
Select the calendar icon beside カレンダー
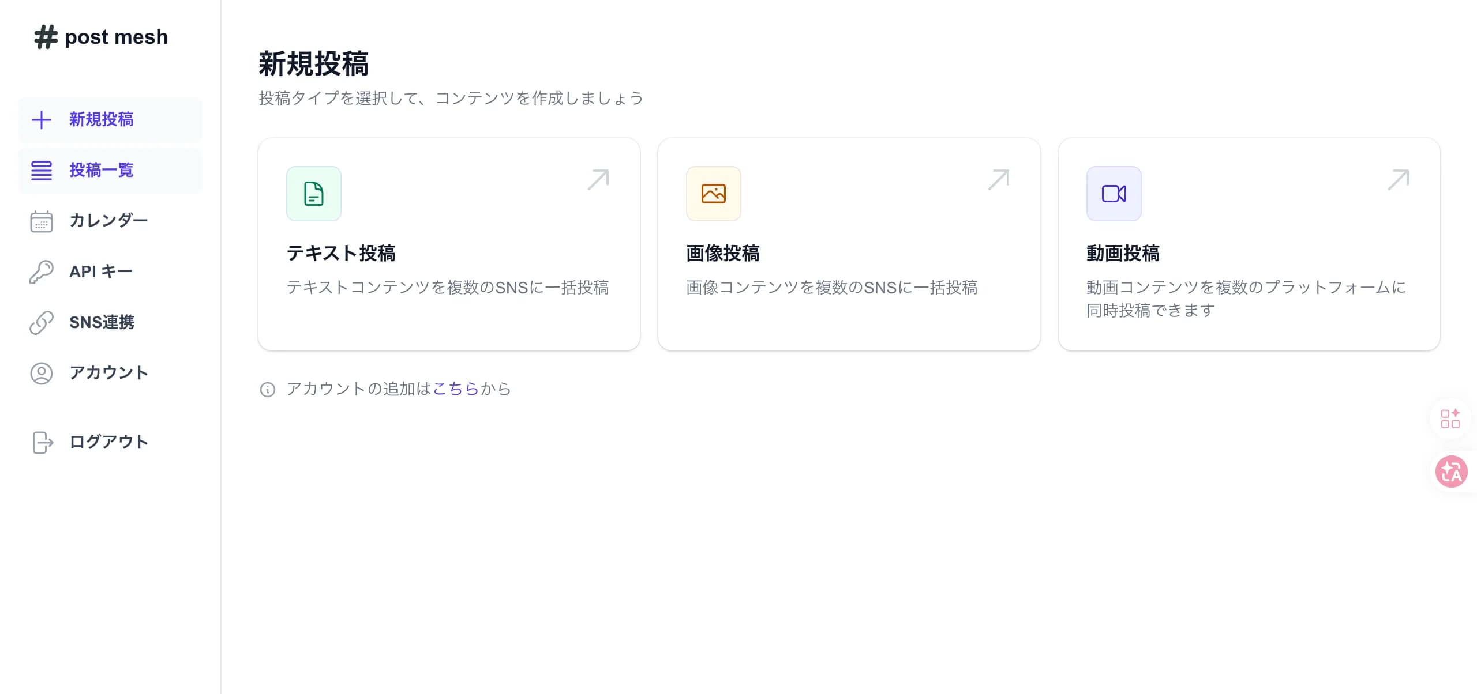[42, 220]
